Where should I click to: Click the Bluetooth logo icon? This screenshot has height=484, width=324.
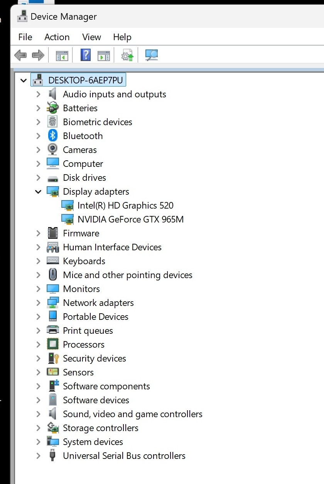click(x=53, y=136)
